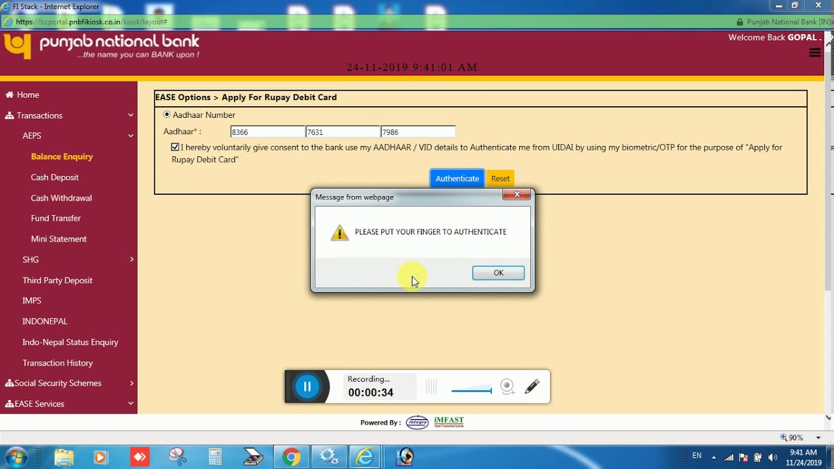The width and height of the screenshot is (834, 469).
Task: Open Fund Transfer
Action: (x=56, y=218)
